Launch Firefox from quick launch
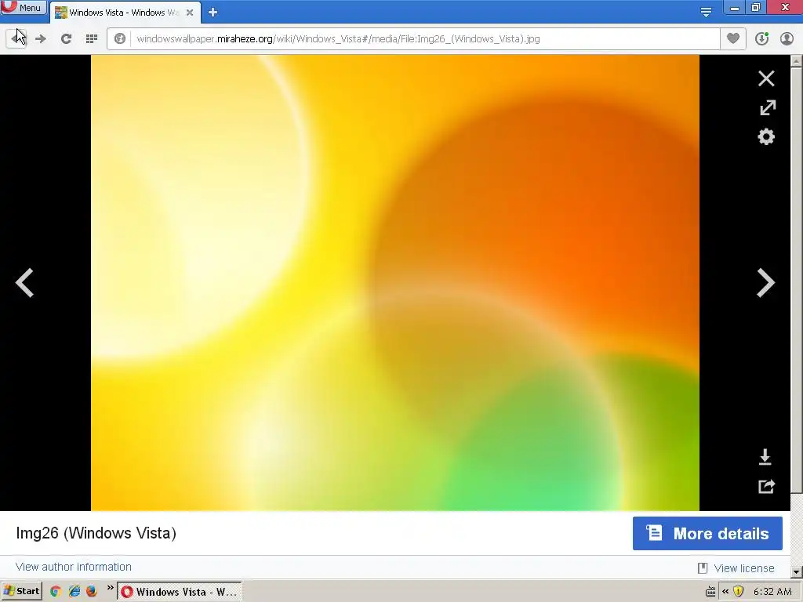 [91, 591]
